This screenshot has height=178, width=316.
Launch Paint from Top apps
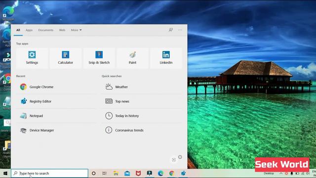click(132, 58)
